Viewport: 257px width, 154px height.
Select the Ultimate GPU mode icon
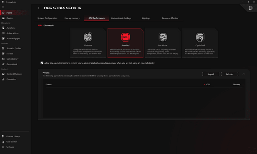88,37
